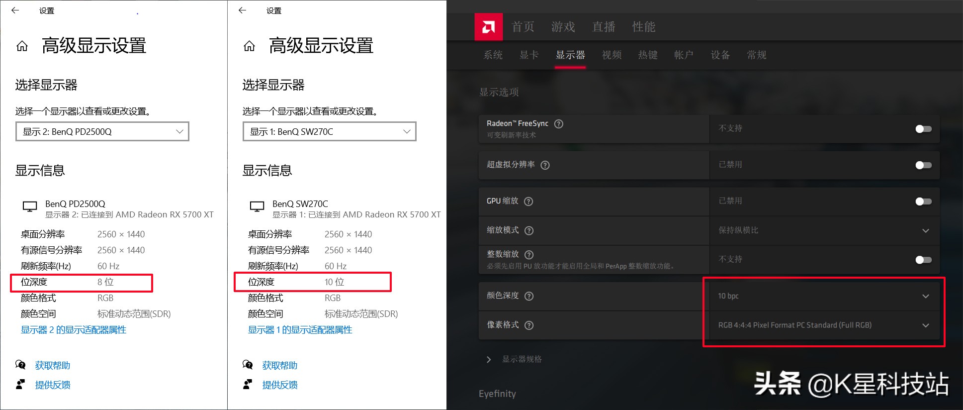The image size is (963, 410).
Task: Switch to the 显示器 settings sub-tab
Action: coord(570,55)
